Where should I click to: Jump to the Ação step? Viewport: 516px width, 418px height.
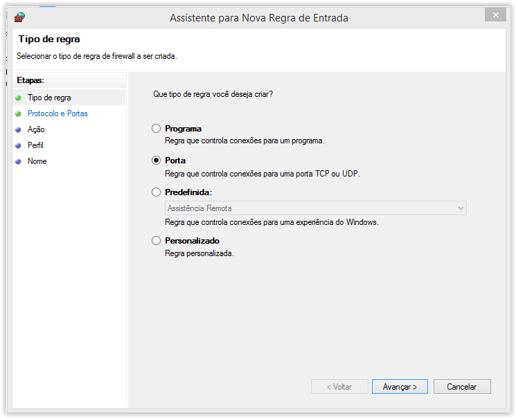tap(36, 129)
